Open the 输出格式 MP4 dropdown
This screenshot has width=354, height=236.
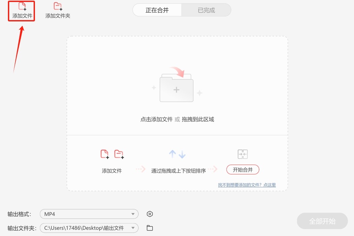coord(89,214)
